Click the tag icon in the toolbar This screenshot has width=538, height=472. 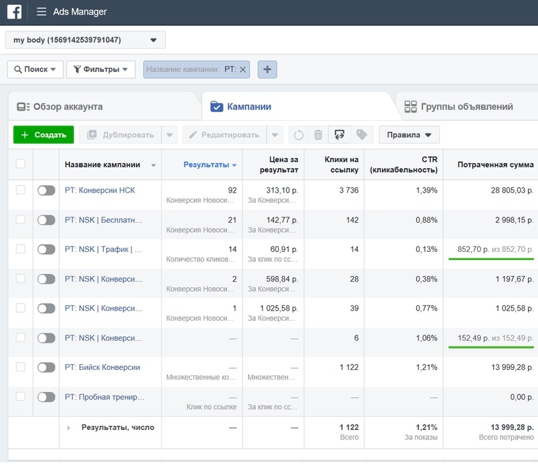pos(361,135)
